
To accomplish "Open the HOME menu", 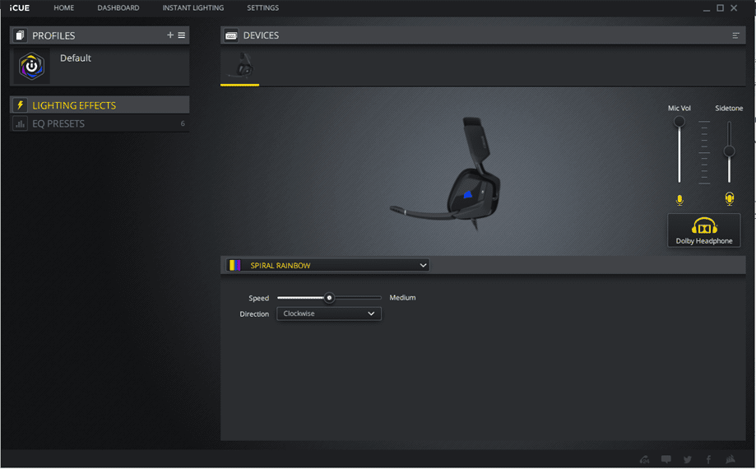I will pyautogui.click(x=63, y=7).
